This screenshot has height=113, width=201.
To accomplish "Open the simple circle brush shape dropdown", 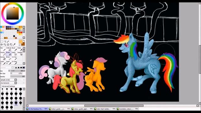I will point(8,80).
